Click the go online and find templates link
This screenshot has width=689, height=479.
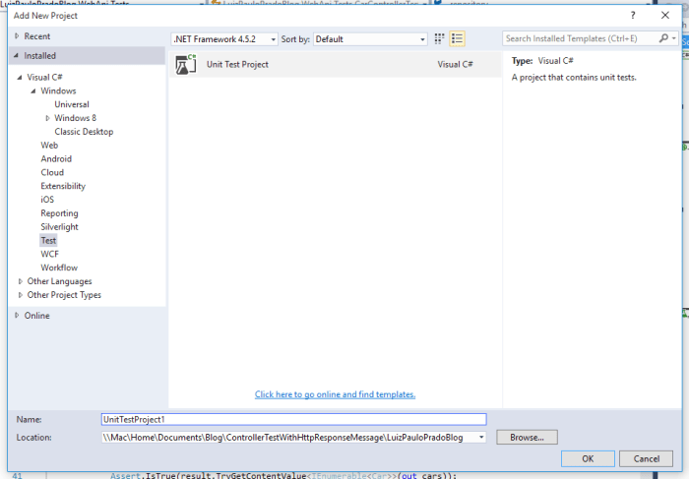335,394
